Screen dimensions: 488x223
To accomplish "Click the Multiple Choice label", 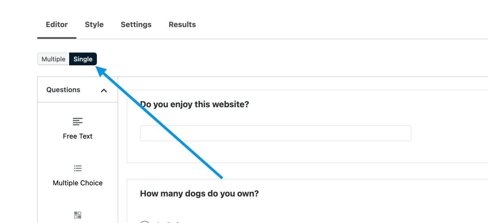I will (78, 183).
